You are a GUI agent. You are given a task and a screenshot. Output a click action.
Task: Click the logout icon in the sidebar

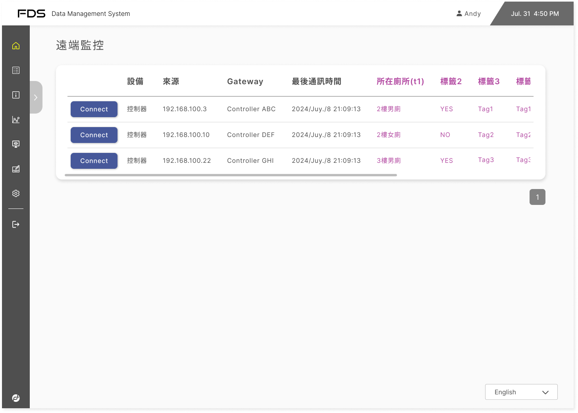(16, 224)
